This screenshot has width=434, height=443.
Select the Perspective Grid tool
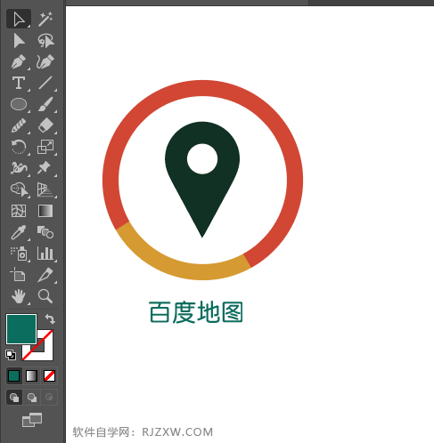point(45,189)
